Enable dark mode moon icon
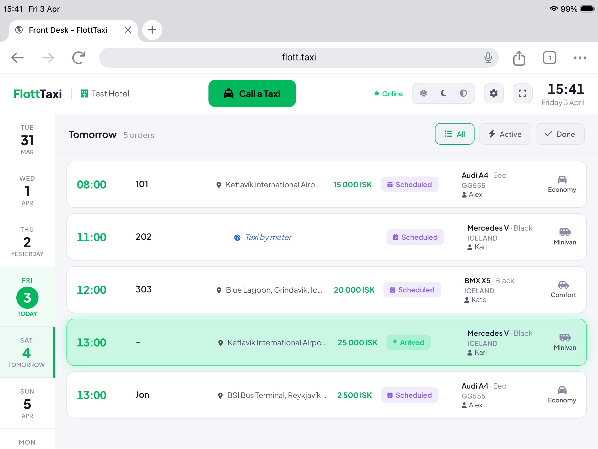The width and height of the screenshot is (598, 449). point(443,93)
